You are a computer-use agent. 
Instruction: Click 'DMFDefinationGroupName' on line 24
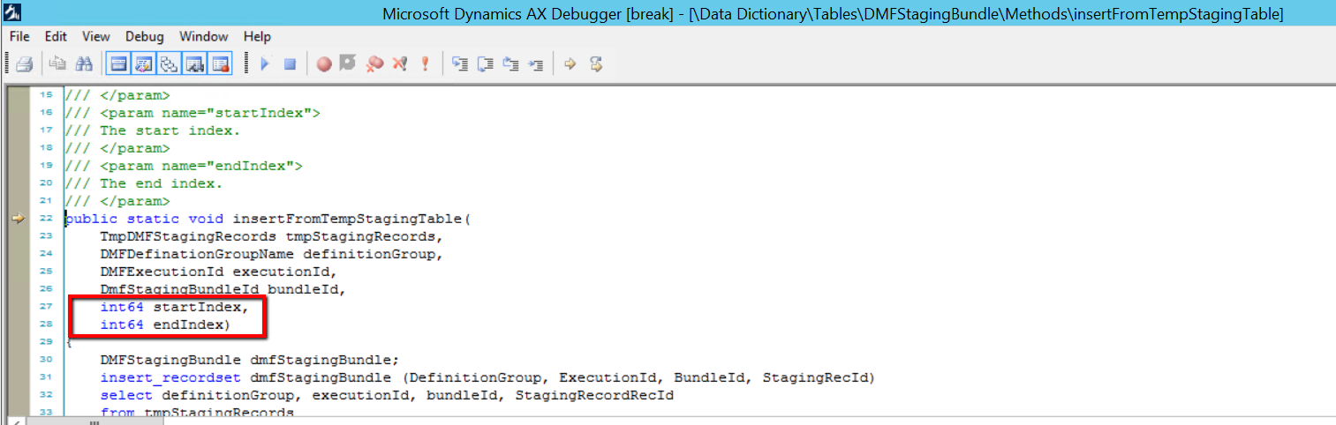click(197, 254)
